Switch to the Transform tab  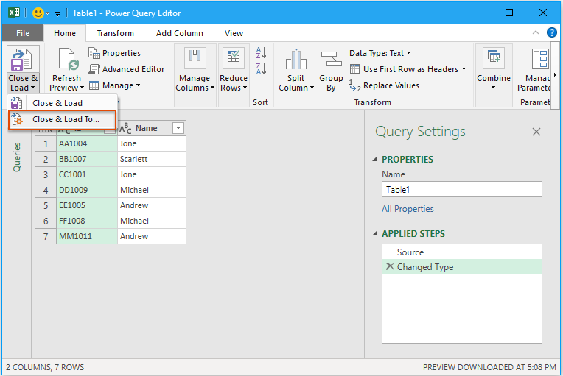116,33
